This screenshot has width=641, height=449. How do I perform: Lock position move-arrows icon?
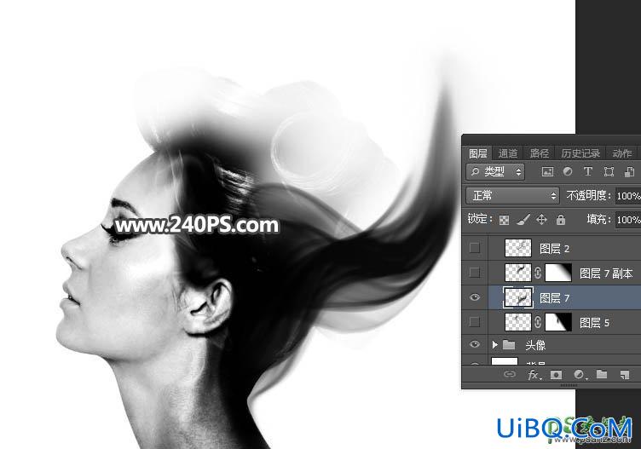[x=541, y=220]
